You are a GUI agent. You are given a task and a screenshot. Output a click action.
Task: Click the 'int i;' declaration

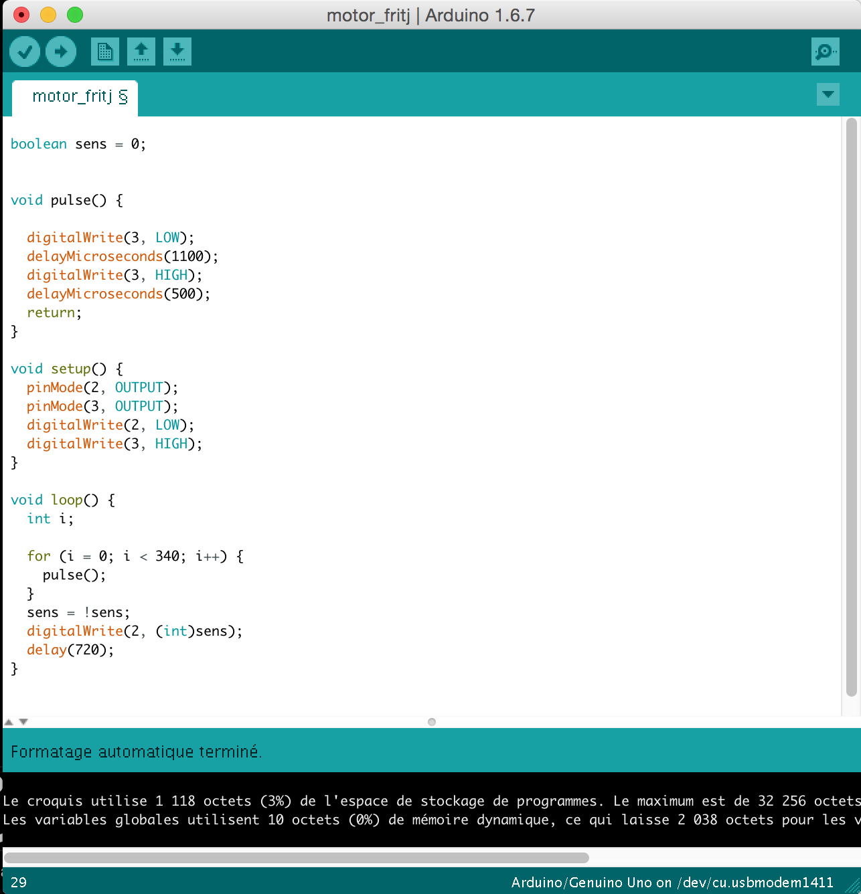point(50,519)
